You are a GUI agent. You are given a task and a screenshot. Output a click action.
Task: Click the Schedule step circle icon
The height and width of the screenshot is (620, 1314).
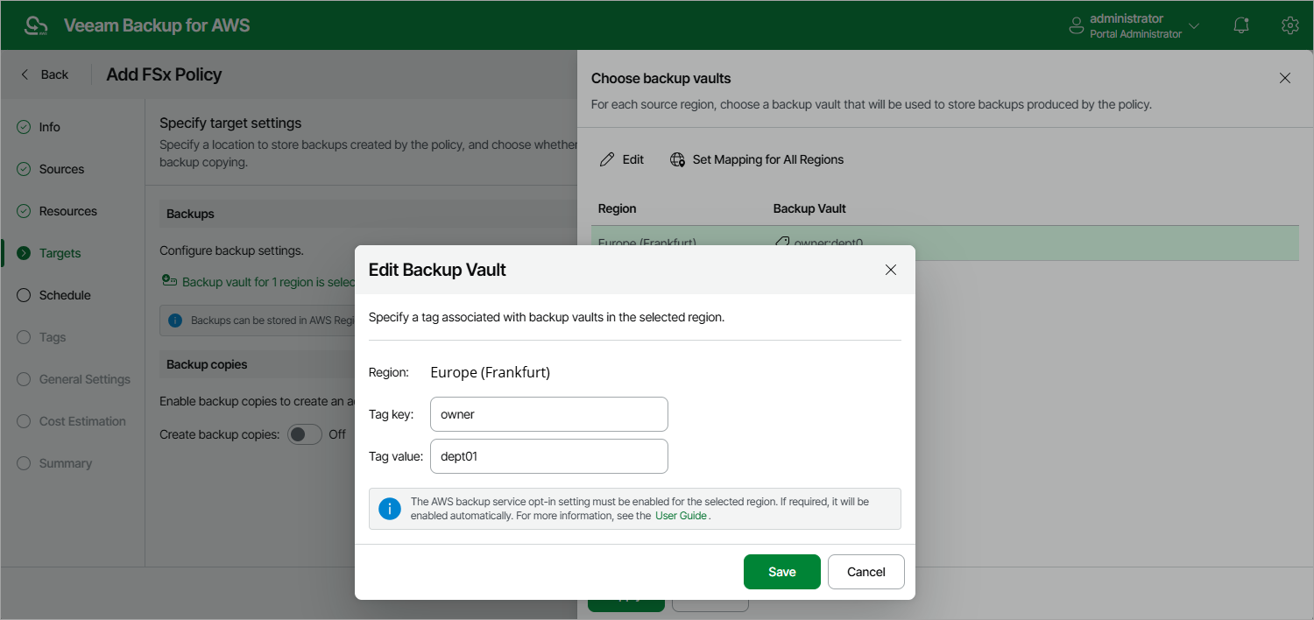pyautogui.click(x=24, y=295)
